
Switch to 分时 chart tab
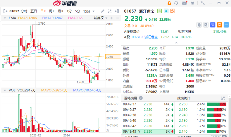pyautogui.click(x=24, y=11)
